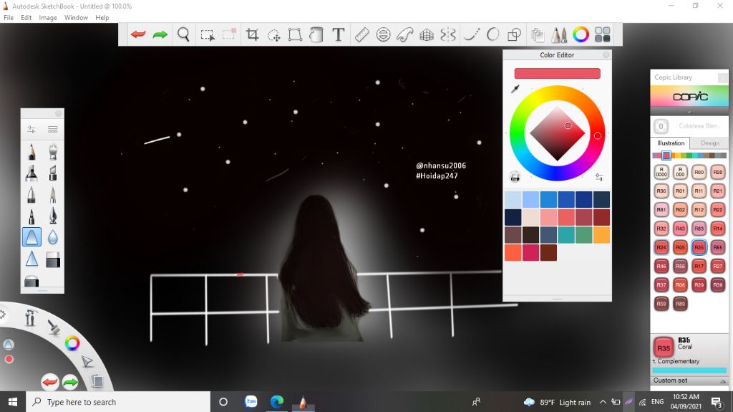
Task: Choose Copic color R24
Action: pos(661,247)
